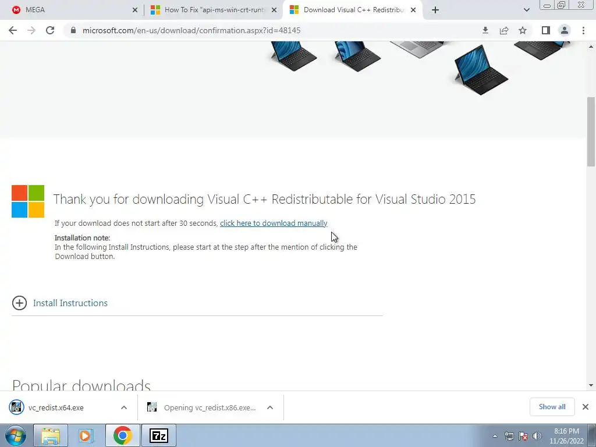This screenshot has width=596, height=447.
Task: Reload the current page
Action: [50, 30]
